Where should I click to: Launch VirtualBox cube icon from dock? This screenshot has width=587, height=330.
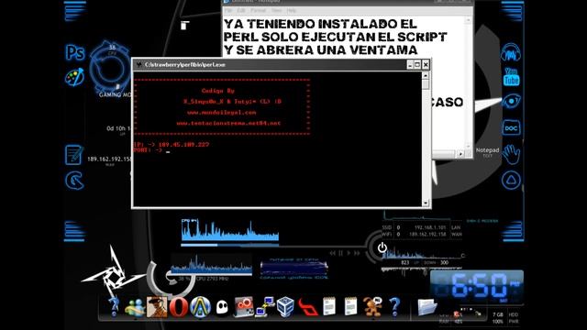coord(285,307)
